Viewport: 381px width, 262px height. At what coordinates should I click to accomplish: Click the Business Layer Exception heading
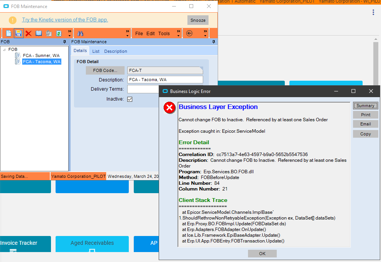[218, 107]
